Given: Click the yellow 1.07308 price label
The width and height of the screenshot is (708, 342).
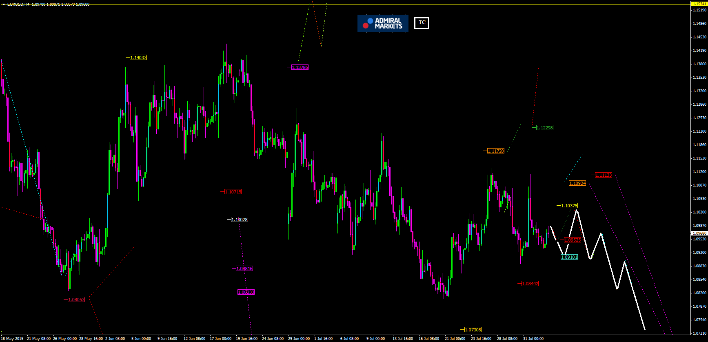Looking at the screenshot, I should 473,330.
